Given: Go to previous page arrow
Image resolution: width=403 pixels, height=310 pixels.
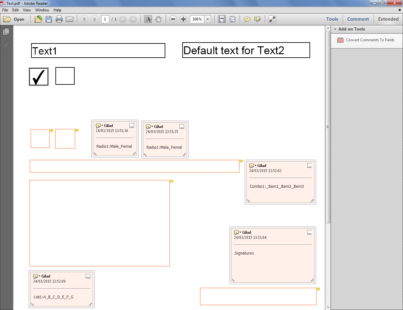Looking at the screenshot, I should pos(84,19).
